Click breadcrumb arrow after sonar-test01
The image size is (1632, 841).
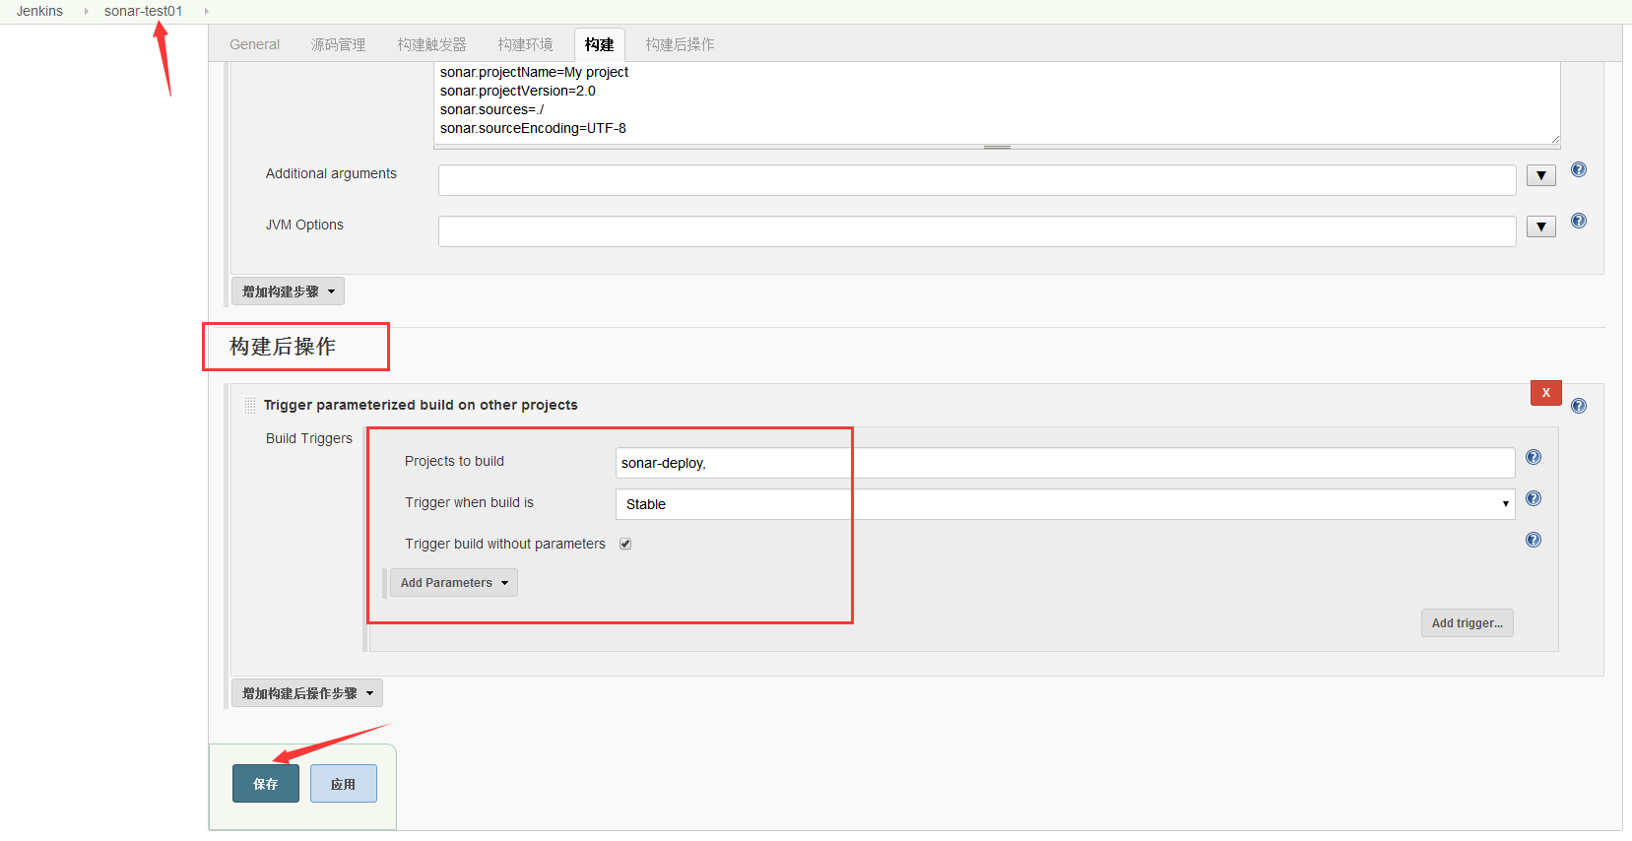coord(206,11)
